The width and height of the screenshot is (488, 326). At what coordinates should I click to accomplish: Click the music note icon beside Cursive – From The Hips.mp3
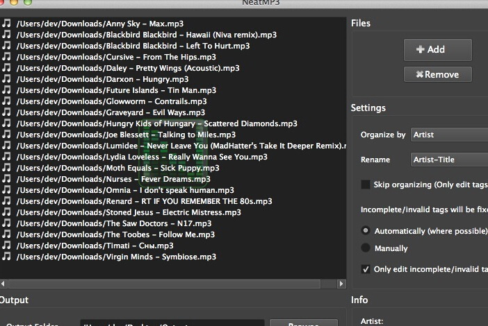(6, 57)
